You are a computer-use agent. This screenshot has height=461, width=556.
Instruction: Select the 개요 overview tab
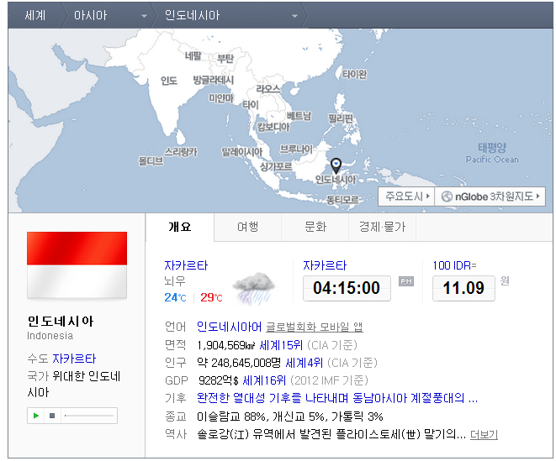[180, 227]
